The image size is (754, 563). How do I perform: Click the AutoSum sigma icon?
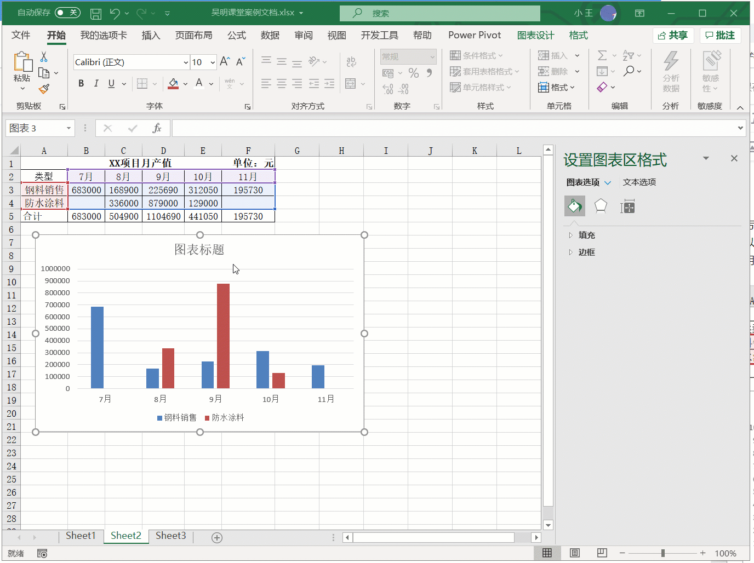[602, 55]
